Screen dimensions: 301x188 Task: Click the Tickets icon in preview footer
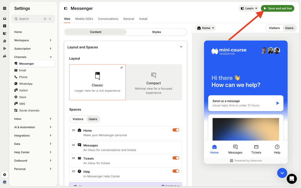256,147
